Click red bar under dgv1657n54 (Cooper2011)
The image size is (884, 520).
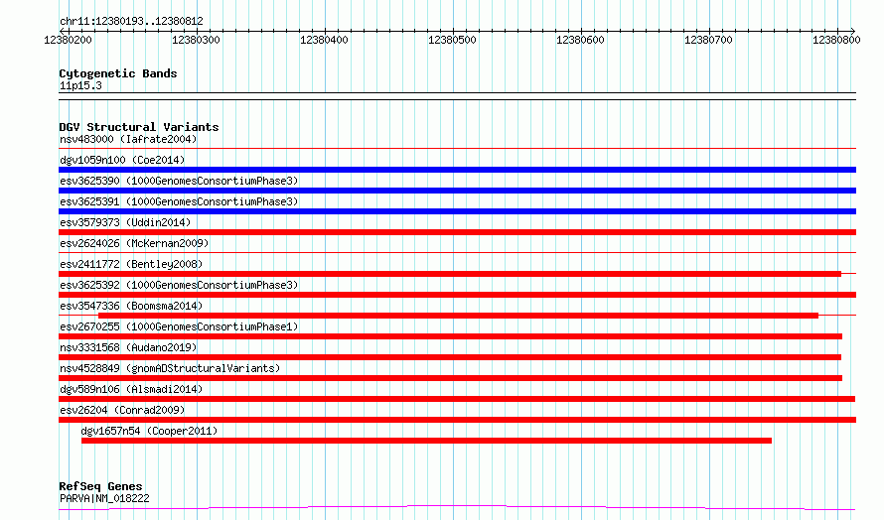[x=426, y=441]
